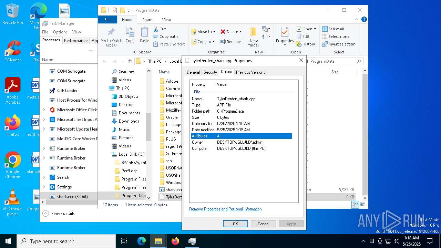
Task: Expand the Settings process row
Action: point(44,187)
